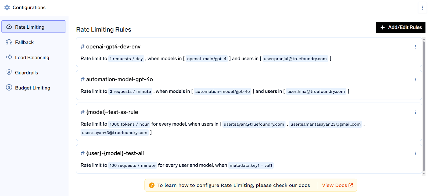Click the scrollbar down arrow
430x196 pixels.
point(424,174)
